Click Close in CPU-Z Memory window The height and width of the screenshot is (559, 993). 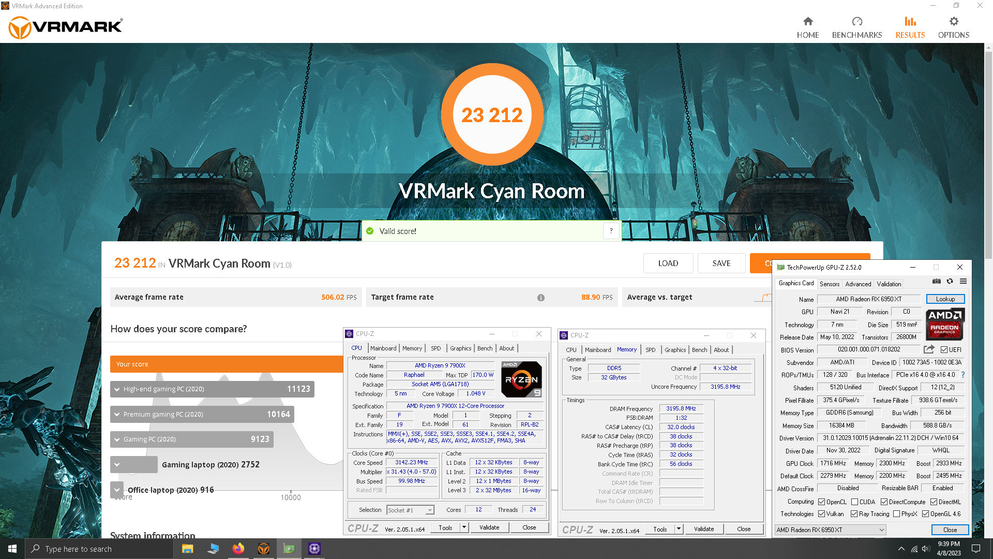pos(744,529)
